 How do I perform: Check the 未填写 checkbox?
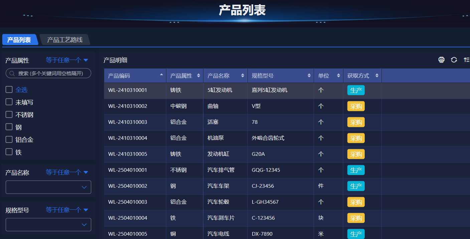point(9,102)
